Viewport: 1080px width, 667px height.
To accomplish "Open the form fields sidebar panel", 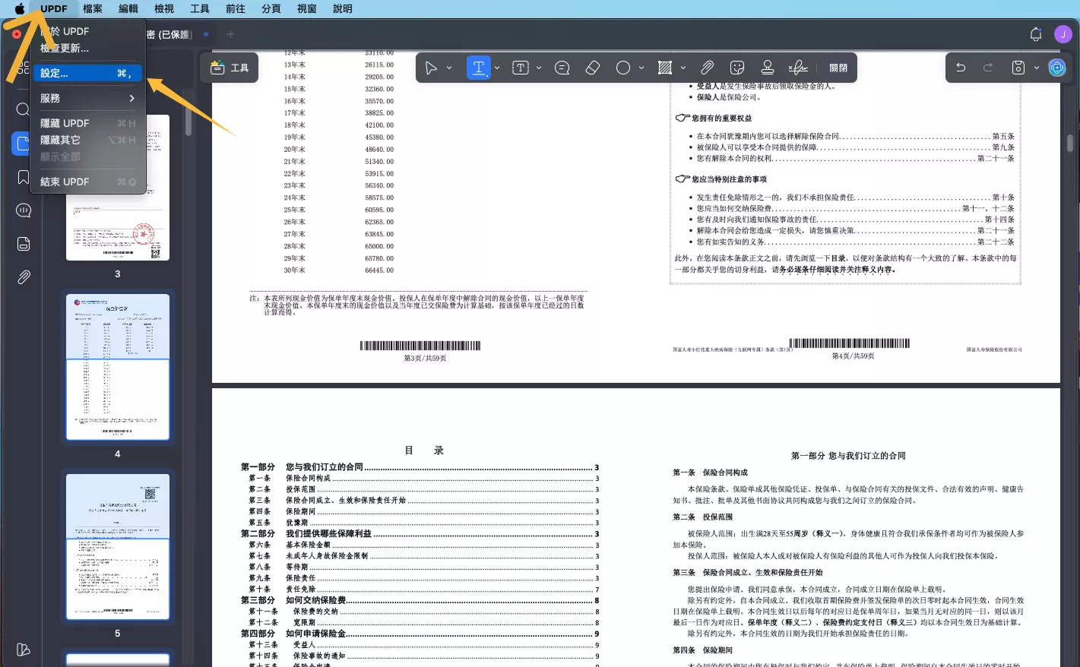I will click(x=24, y=244).
